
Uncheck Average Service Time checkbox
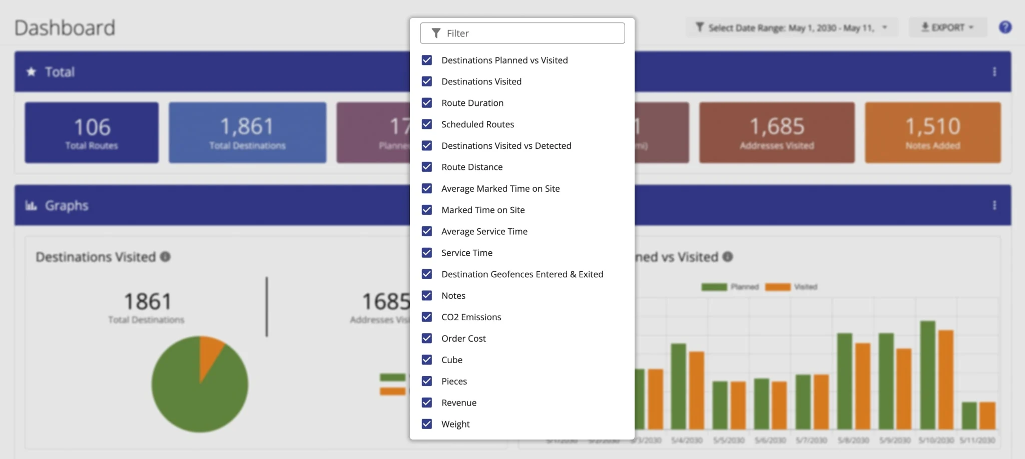(427, 231)
